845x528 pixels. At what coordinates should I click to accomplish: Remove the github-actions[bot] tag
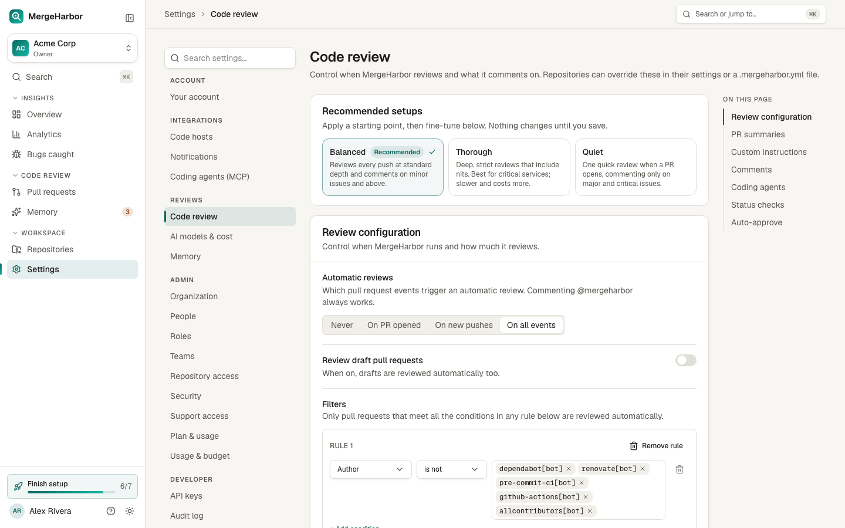(x=586, y=497)
